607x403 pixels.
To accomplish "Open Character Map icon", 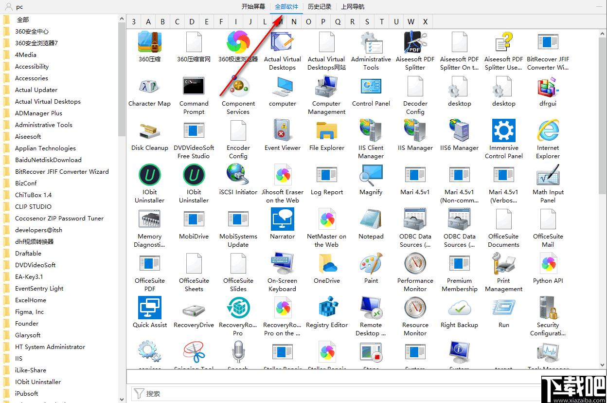I will point(150,86).
